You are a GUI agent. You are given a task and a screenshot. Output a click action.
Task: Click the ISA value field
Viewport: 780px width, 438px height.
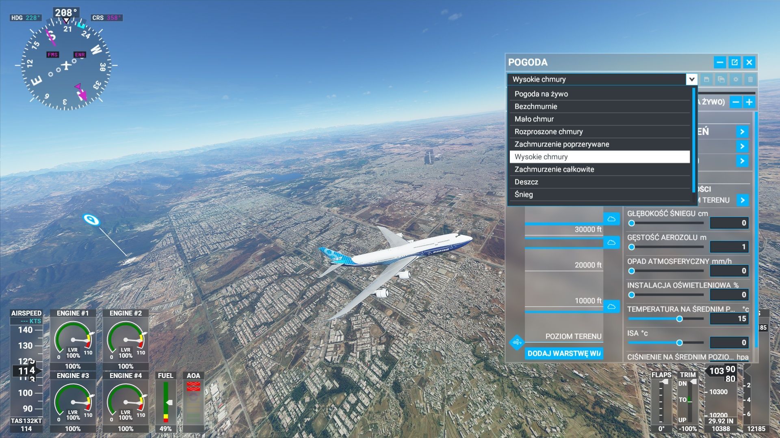(729, 342)
